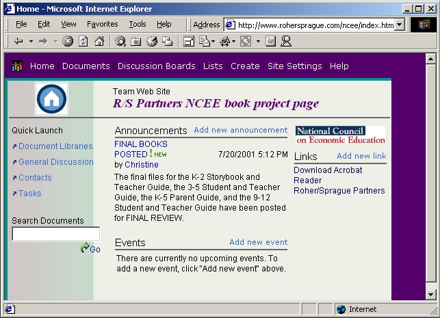
Task: Click the green Go arrow icon
Action: pyautogui.click(x=85, y=248)
